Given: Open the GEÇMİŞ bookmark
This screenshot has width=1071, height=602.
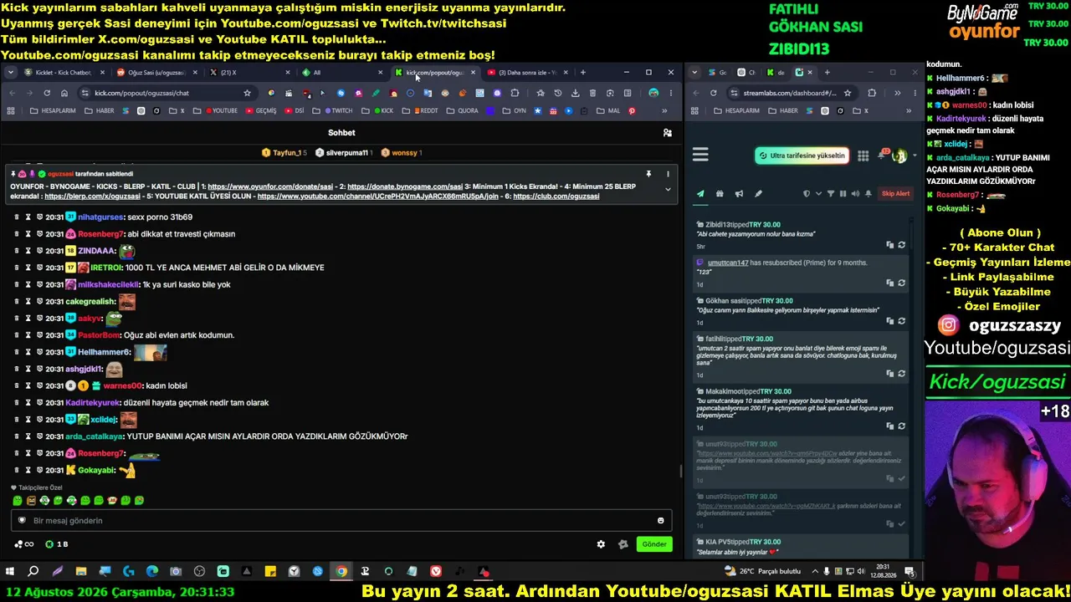Looking at the screenshot, I should 261,110.
